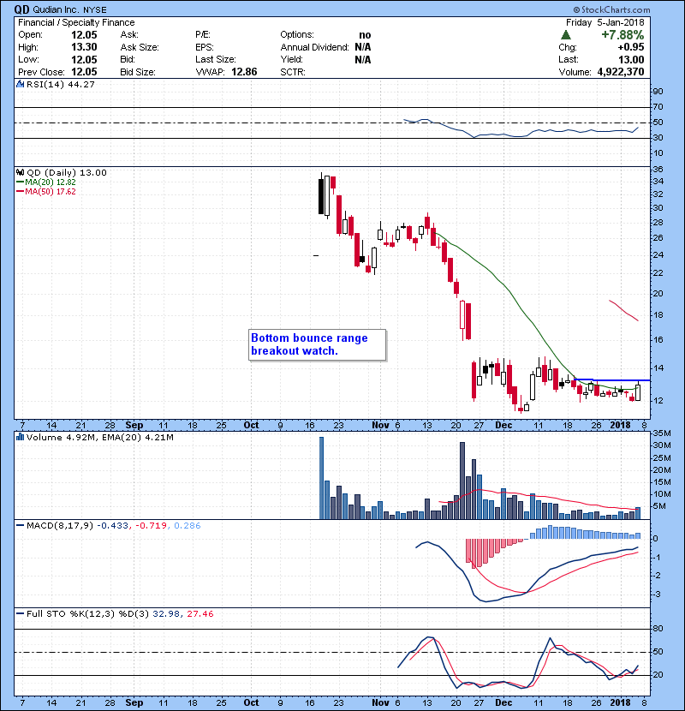Click the High value 13.30

tap(84, 47)
